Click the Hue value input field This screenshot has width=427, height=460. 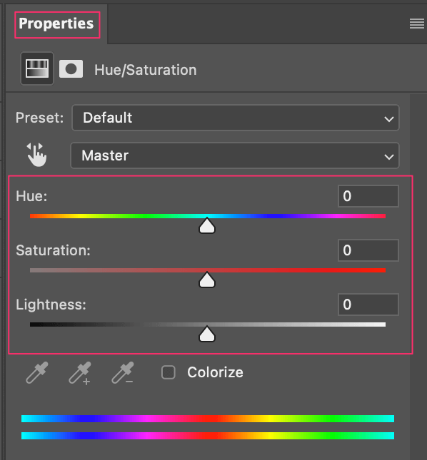[x=368, y=196]
